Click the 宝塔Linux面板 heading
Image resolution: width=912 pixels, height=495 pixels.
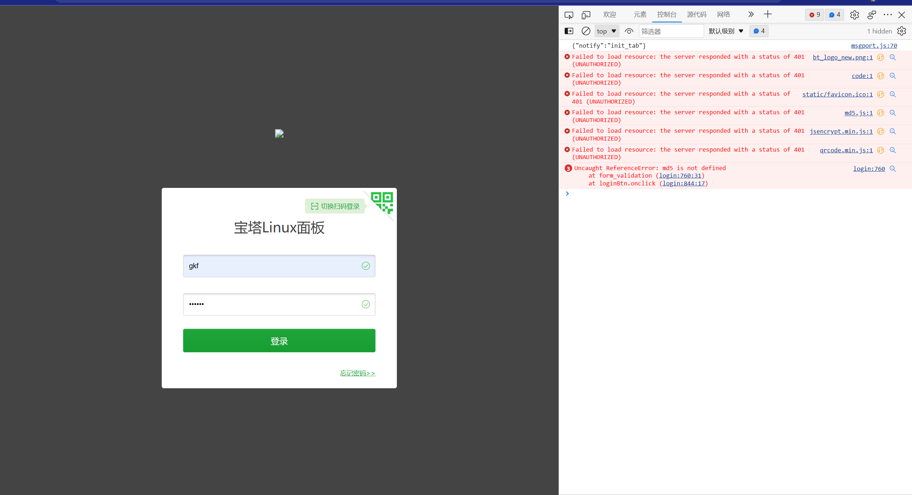tap(279, 228)
